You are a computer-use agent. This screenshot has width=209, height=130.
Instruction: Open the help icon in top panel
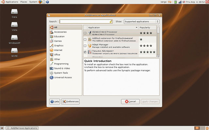(47, 2)
